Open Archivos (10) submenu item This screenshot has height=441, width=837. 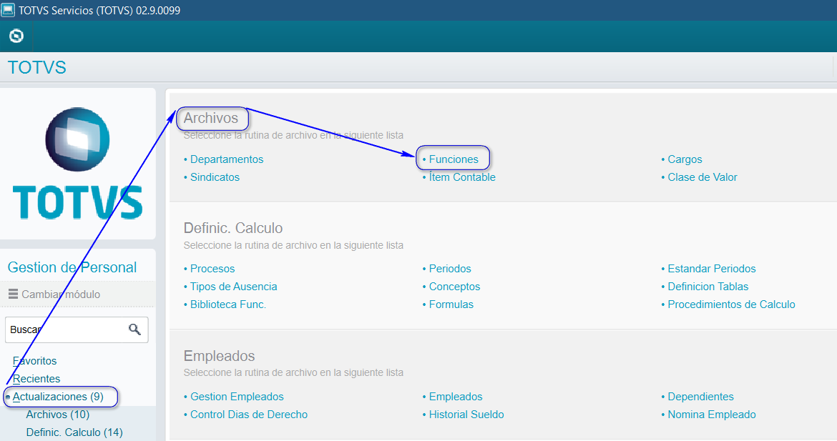tap(57, 415)
